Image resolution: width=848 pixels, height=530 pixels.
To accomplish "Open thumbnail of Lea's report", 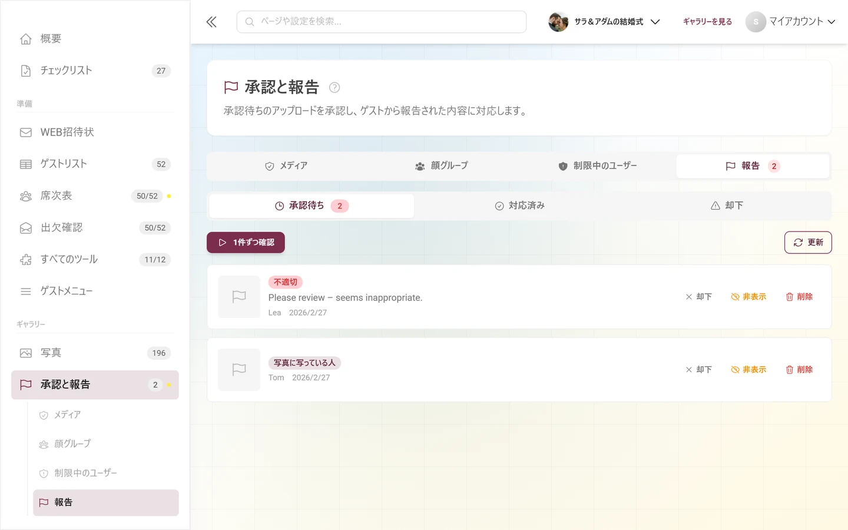I will click(x=239, y=297).
